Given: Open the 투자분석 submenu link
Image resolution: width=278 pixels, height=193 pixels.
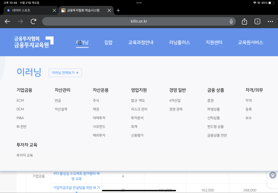Looking at the screenshot, I should 137,118.
